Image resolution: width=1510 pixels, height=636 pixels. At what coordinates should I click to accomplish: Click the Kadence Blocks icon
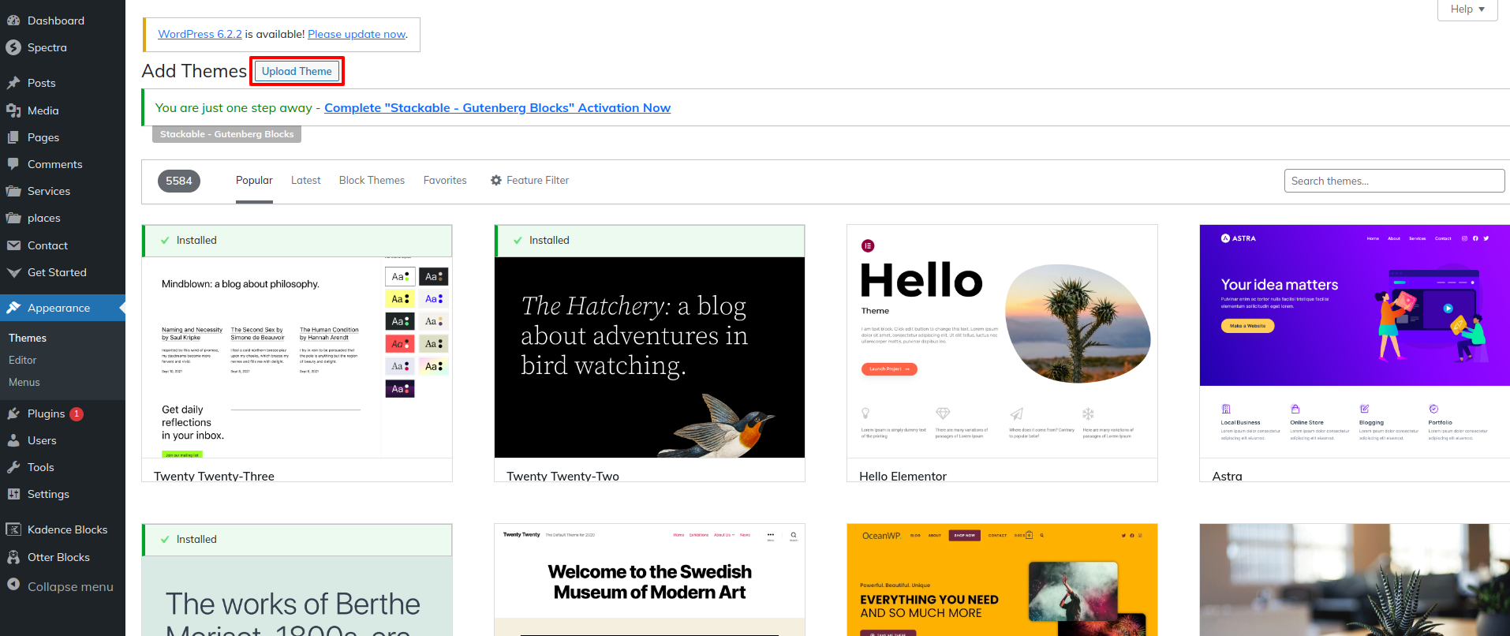[x=13, y=529]
